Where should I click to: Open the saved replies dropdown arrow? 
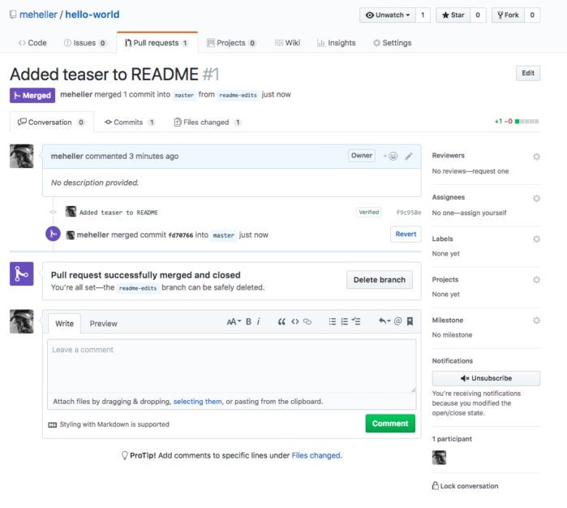click(x=384, y=321)
